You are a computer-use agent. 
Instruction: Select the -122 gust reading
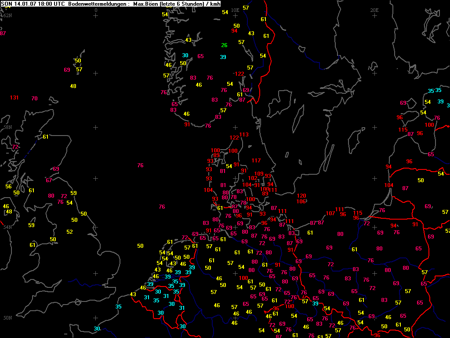[239, 74]
